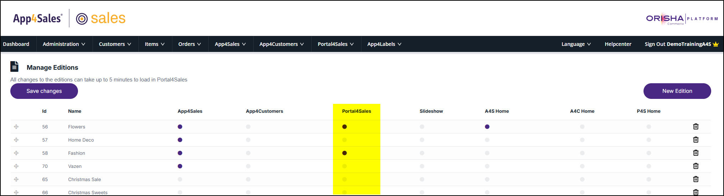This screenshot has height=196, width=724.
Task: Click the move handle beside Home Deco
Action: point(16,140)
